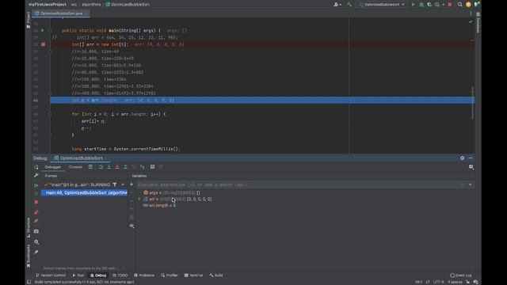Open the Debug panel gear options
Image resolution: width=507 pixels, height=285 pixels.
462,158
